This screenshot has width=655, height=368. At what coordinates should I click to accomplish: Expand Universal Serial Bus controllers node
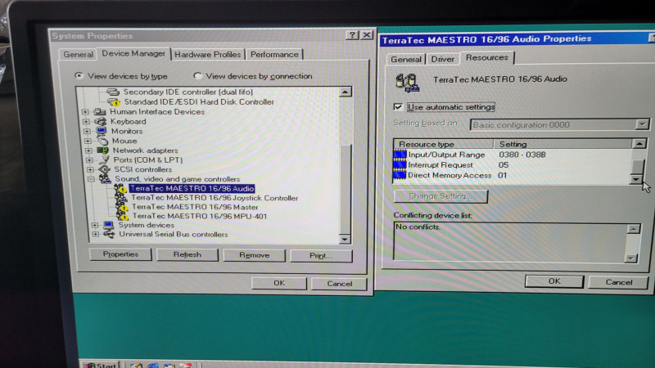click(x=96, y=235)
